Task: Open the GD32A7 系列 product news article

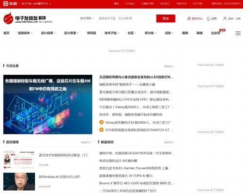Action: [137, 153]
